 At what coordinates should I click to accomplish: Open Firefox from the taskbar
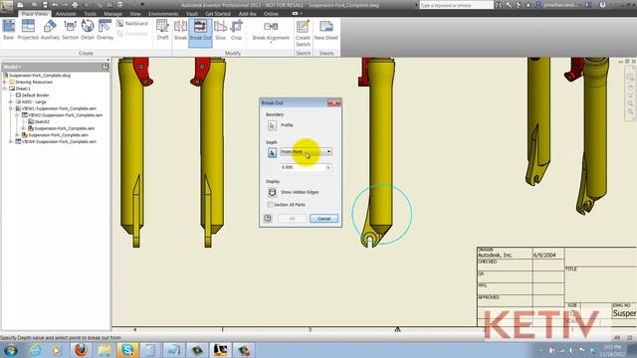pos(81,349)
